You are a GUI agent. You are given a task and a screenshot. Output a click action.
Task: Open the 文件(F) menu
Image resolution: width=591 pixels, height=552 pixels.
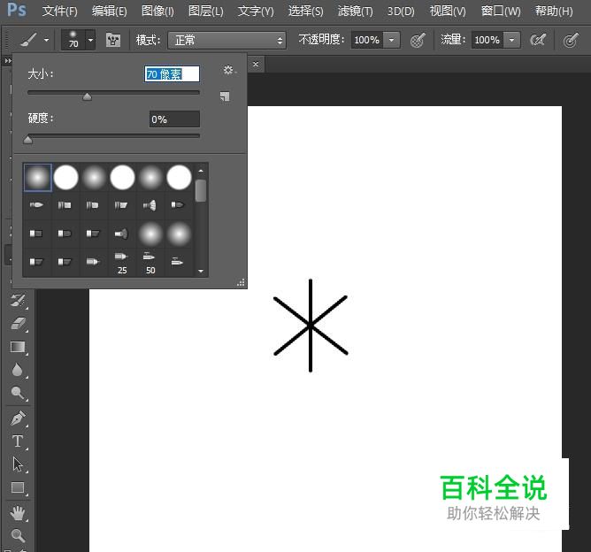pyautogui.click(x=59, y=11)
